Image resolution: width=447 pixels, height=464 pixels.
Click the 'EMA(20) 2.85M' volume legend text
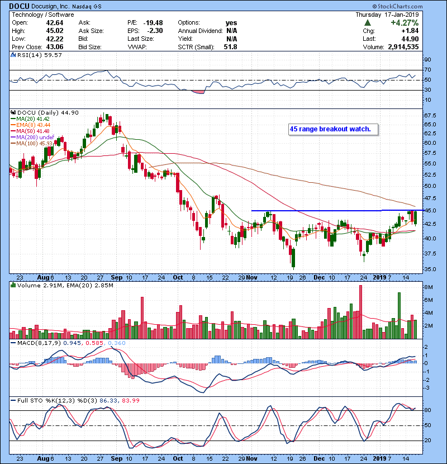[x=90, y=286]
